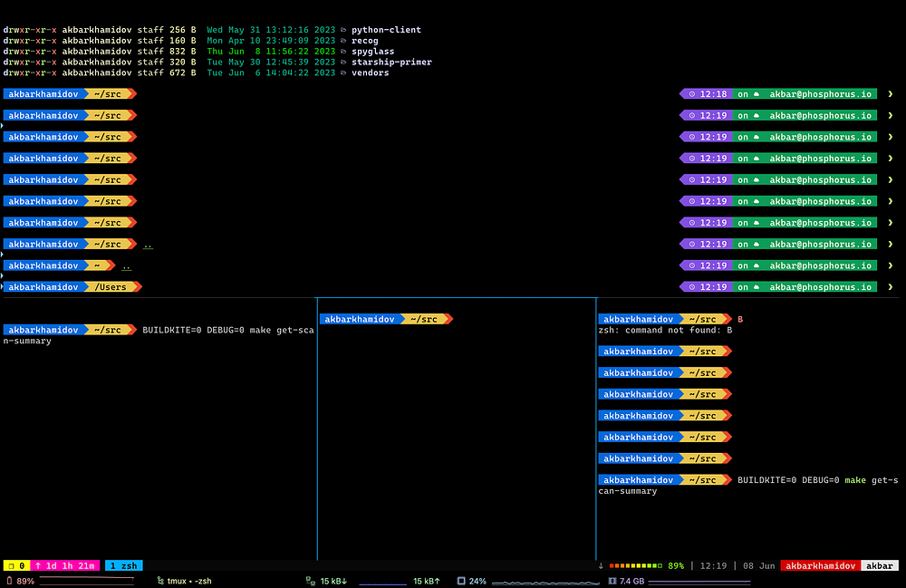Click folder icon beside spyglass
906x588 pixels.
point(343,52)
